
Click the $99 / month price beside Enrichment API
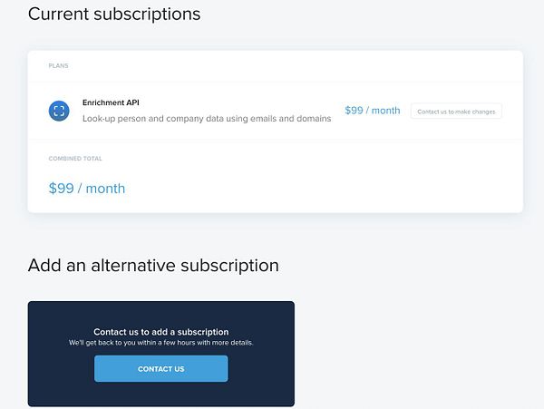coord(373,111)
